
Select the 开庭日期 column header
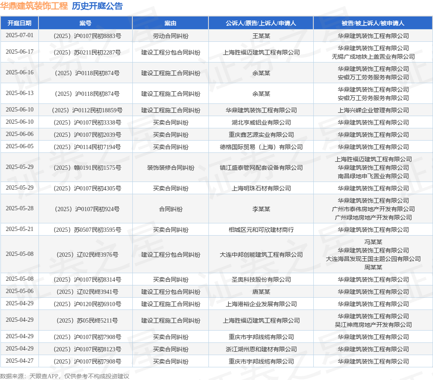(19, 23)
